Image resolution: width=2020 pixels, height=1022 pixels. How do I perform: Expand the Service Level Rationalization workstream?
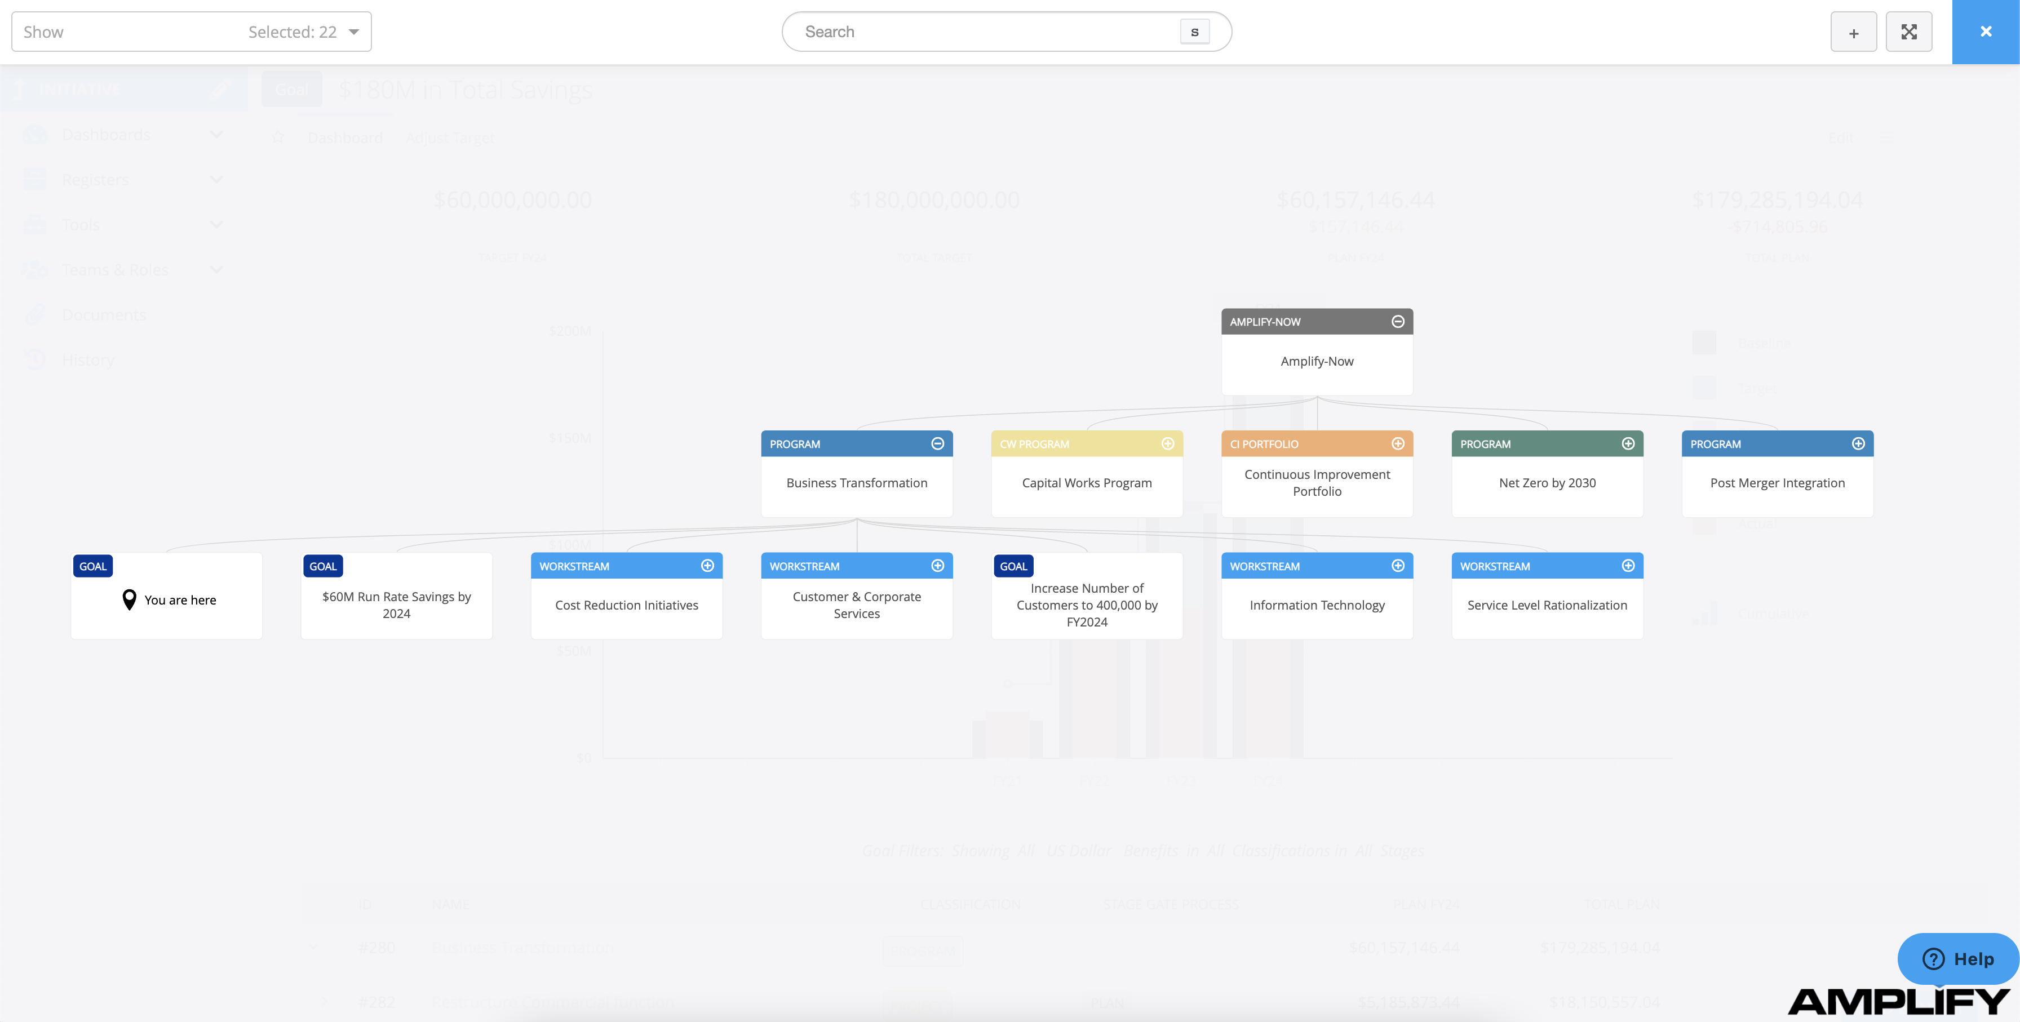coord(1628,566)
